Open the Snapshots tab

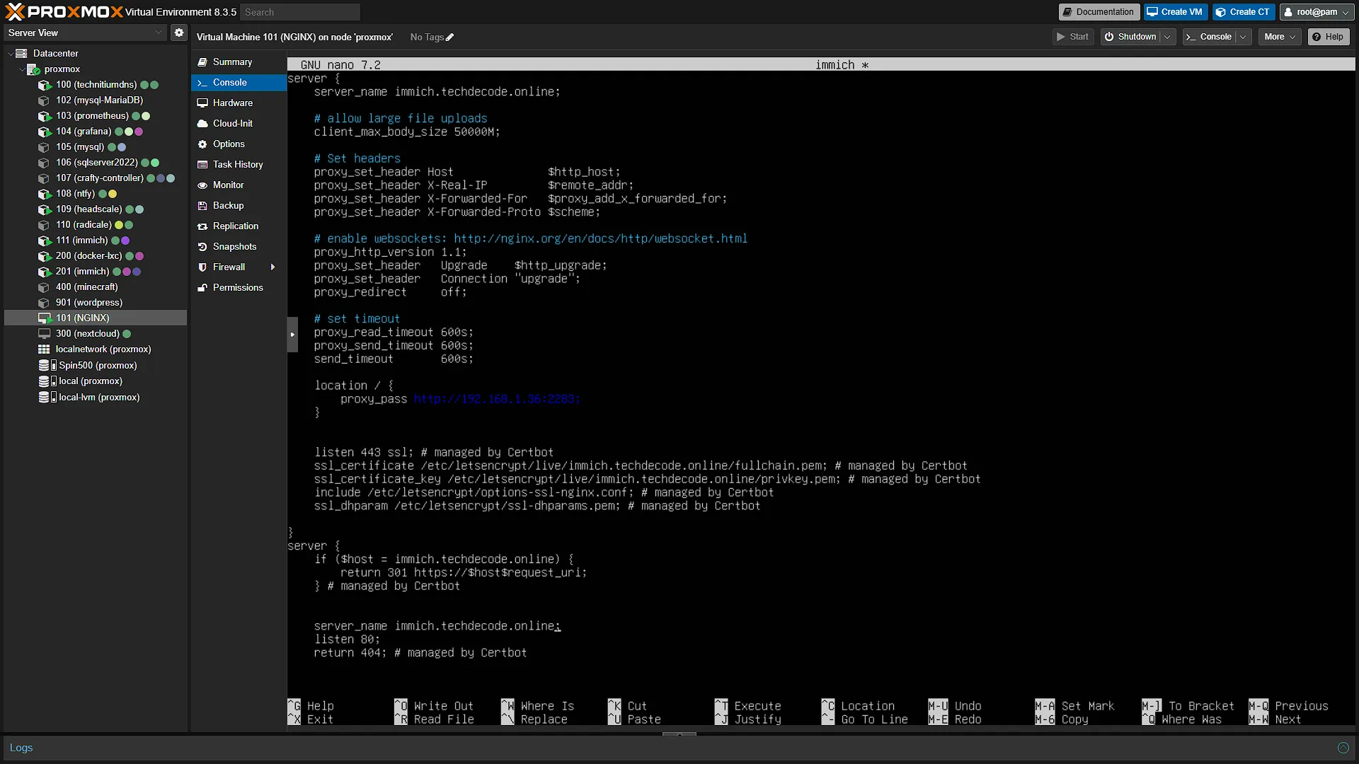coord(239,247)
